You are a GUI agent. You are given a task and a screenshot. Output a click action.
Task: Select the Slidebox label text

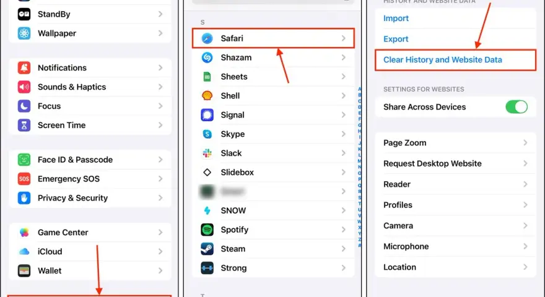tap(237, 172)
